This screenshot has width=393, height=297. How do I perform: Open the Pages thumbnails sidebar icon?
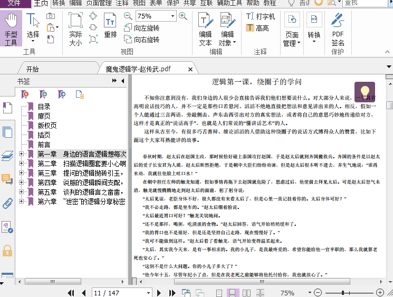click(7, 132)
